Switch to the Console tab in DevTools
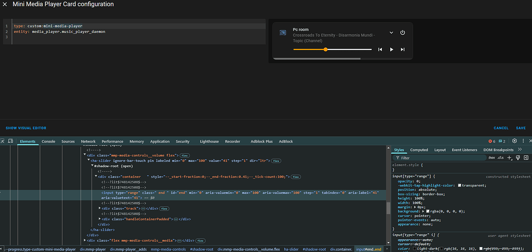Viewport: 532px width, 252px height. coord(48,141)
